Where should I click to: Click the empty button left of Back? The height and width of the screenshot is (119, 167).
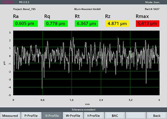pyautogui.click(x=136, y=116)
